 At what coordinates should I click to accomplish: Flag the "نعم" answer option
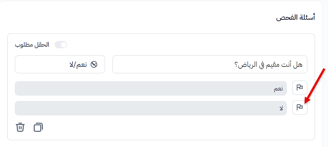(299, 88)
